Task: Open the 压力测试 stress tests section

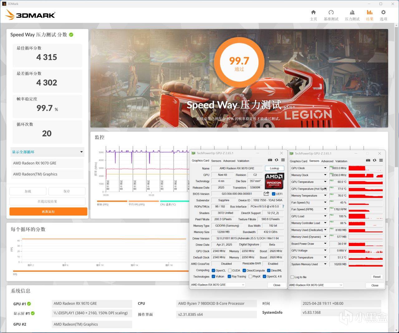Action: pyautogui.click(x=352, y=15)
